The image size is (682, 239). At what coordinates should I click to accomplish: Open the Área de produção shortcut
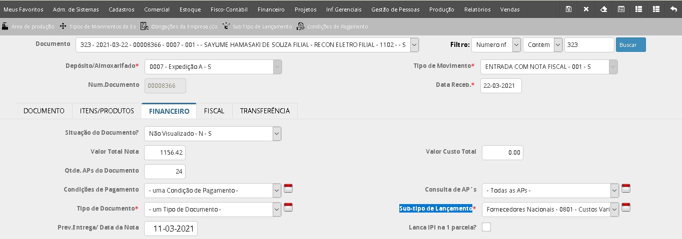(28, 26)
